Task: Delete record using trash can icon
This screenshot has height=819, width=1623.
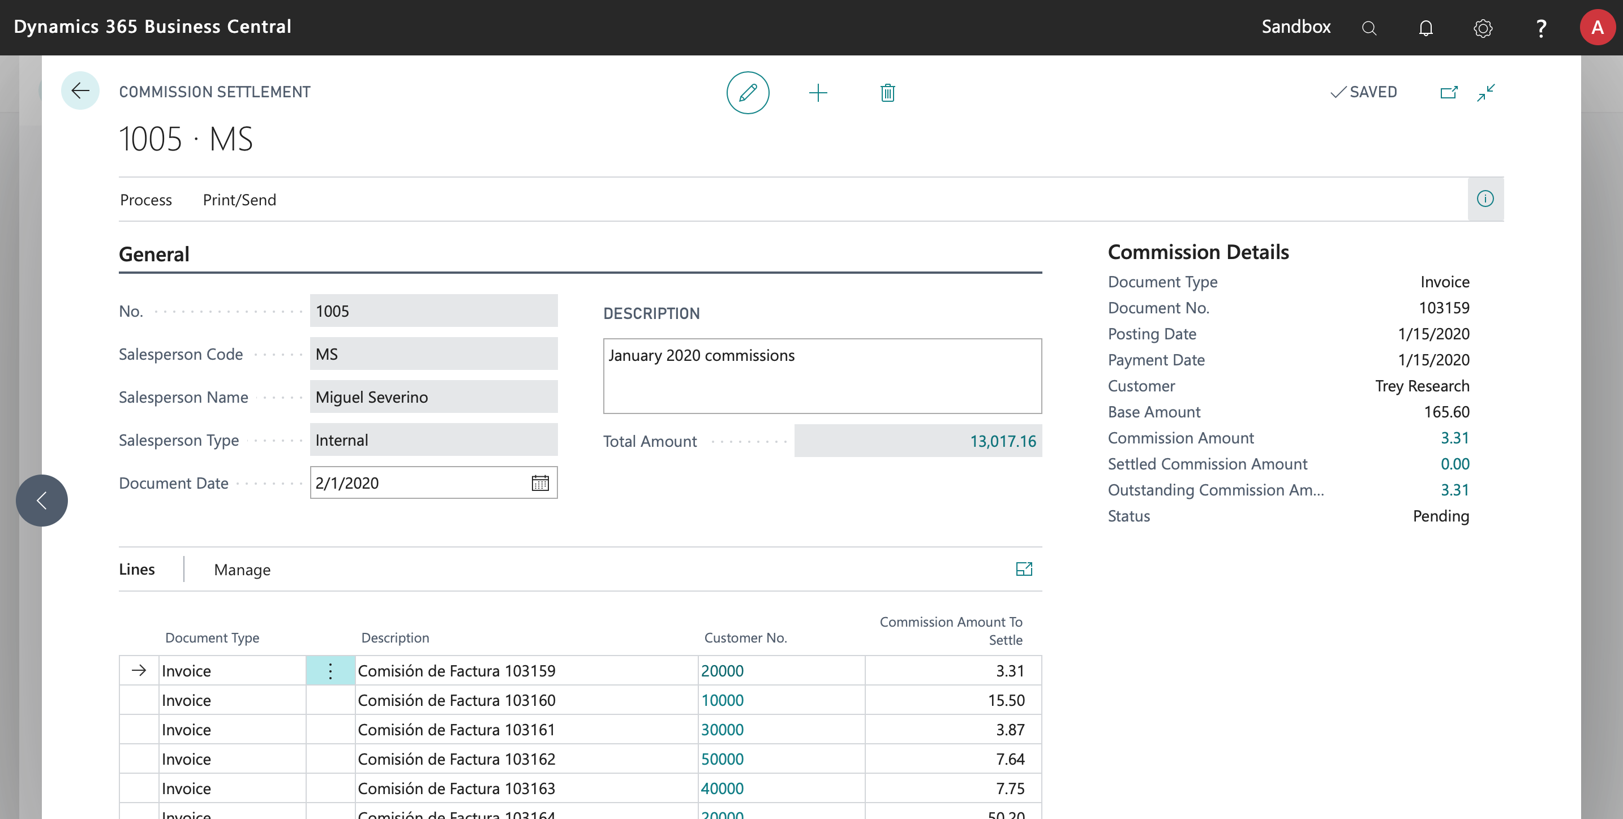Action: pos(887,93)
